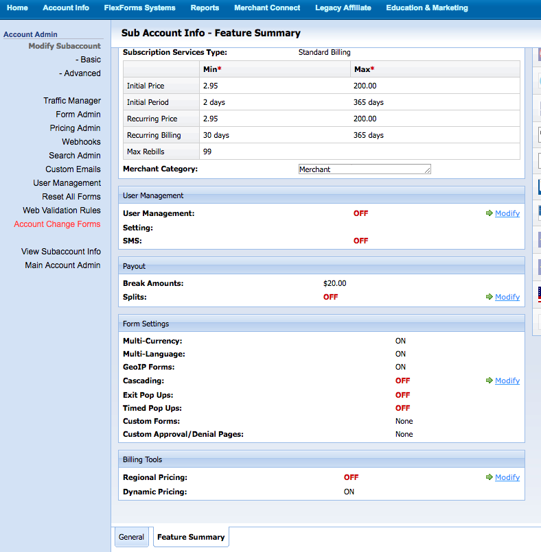541x552 pixels.
Task: Open Legacy Affiliate menu
Action: pyautogui.click(x=343, y=8)
